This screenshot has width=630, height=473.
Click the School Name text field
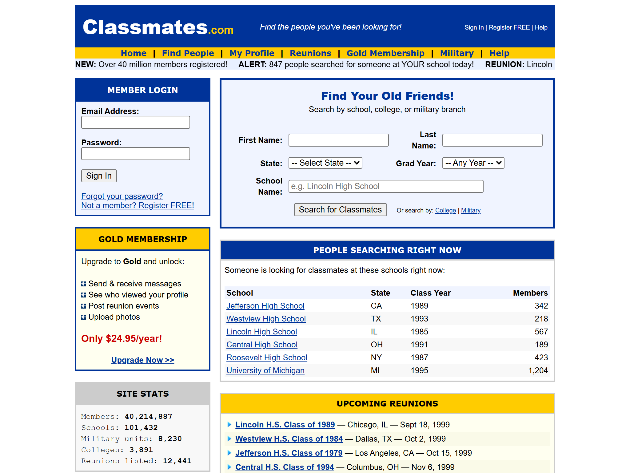pyautogui.click(x=385, y=186)
